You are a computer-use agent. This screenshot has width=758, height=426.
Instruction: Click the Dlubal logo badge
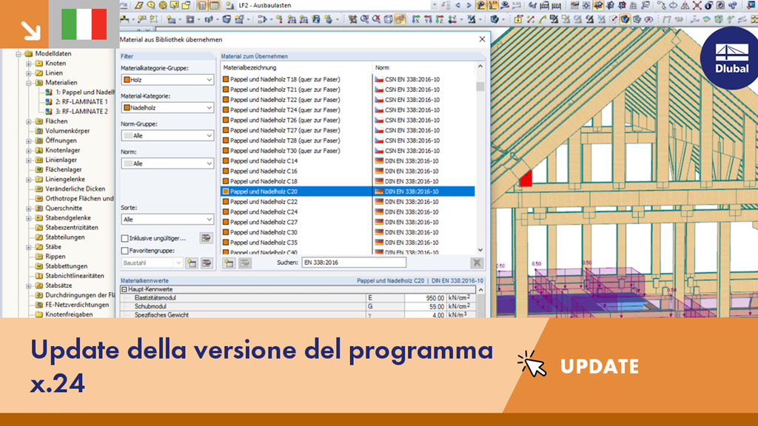[730, 58]
